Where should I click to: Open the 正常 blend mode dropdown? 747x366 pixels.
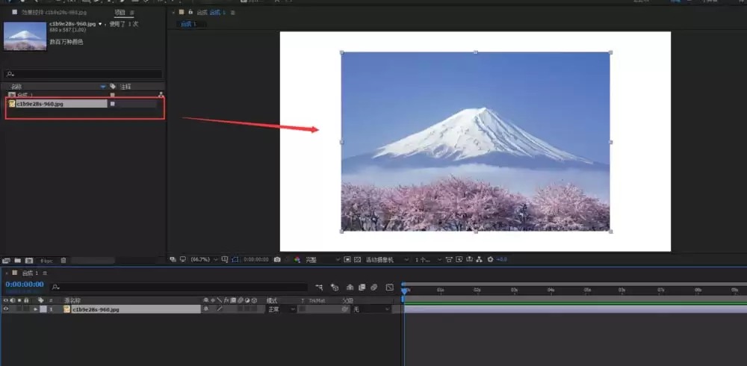tap(282, 309)
